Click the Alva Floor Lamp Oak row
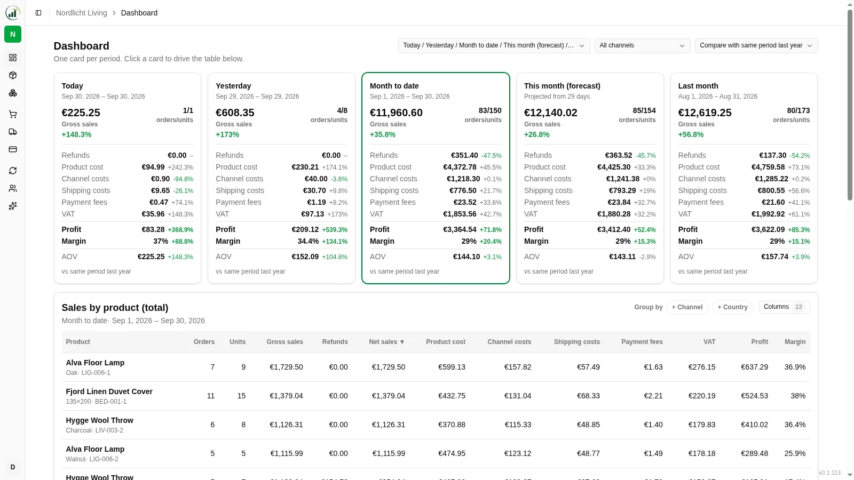This screenshot has height=480, width=854. pyautogui.click(x=436, y=367)
